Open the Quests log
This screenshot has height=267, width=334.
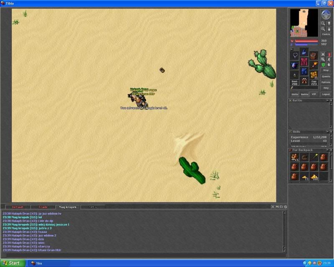point(326,76)
